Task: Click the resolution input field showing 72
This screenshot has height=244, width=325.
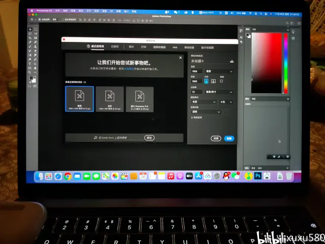Action: pyautogui.click(x=196, y=92)
